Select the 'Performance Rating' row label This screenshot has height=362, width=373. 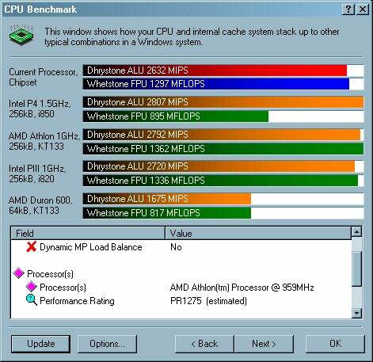pyautogui.click(x=77, y=301)
